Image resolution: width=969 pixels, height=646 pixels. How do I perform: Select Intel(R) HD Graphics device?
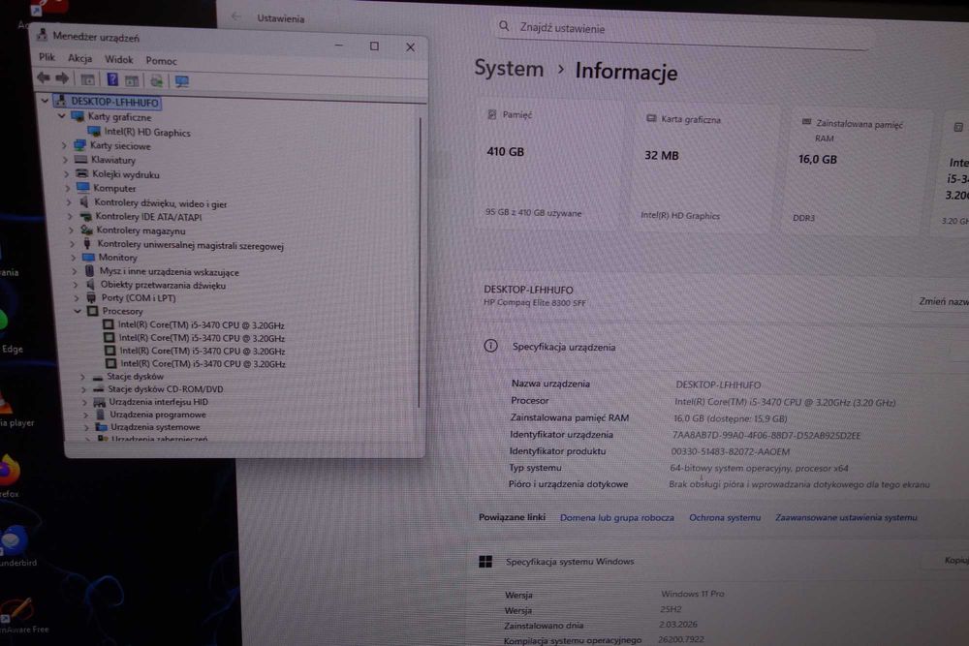tap(147, 132)
